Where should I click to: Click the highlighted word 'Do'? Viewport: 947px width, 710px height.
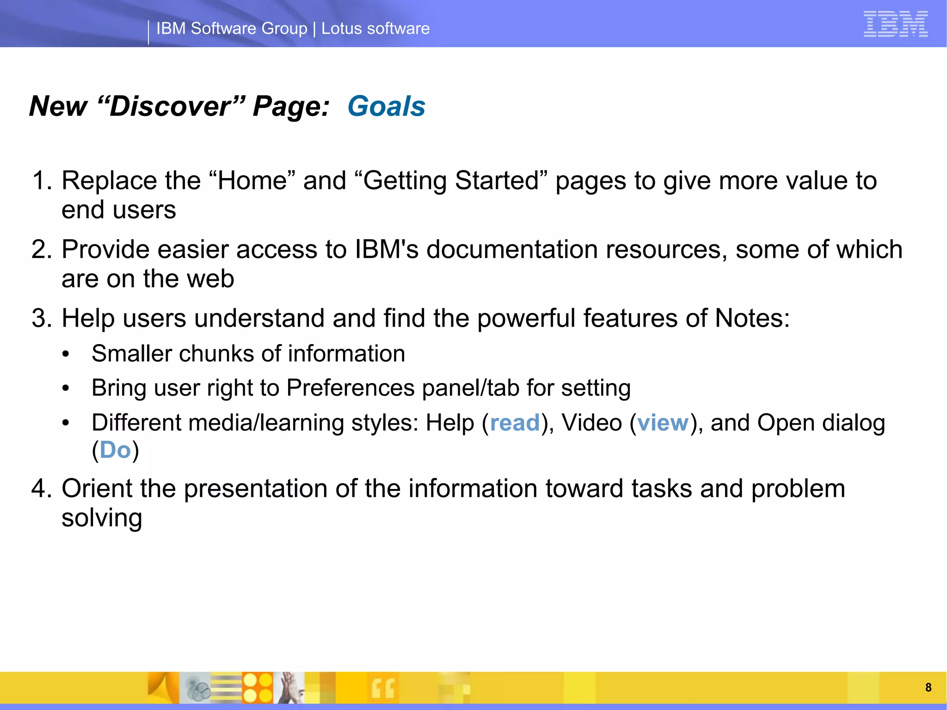pos(115,450)
